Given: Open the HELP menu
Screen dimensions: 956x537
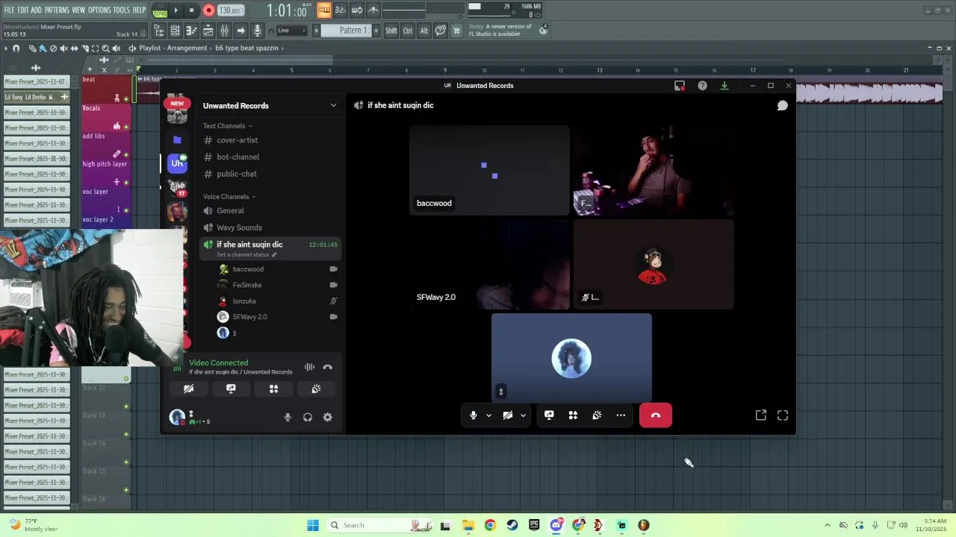Looking at the screenshot, I should 140,10.
